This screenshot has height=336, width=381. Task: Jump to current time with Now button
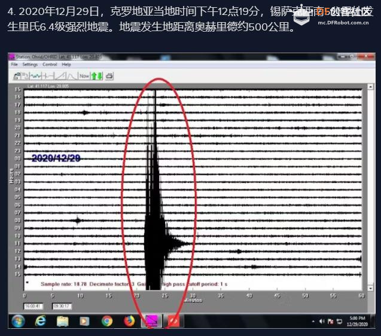[84, 76]
